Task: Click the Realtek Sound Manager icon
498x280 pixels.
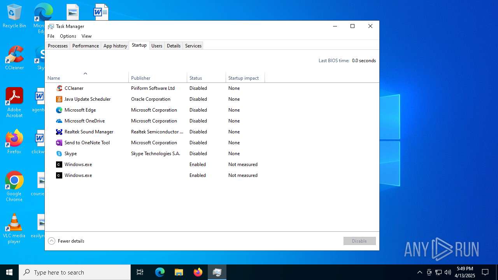Action: (x=59, y=132)
